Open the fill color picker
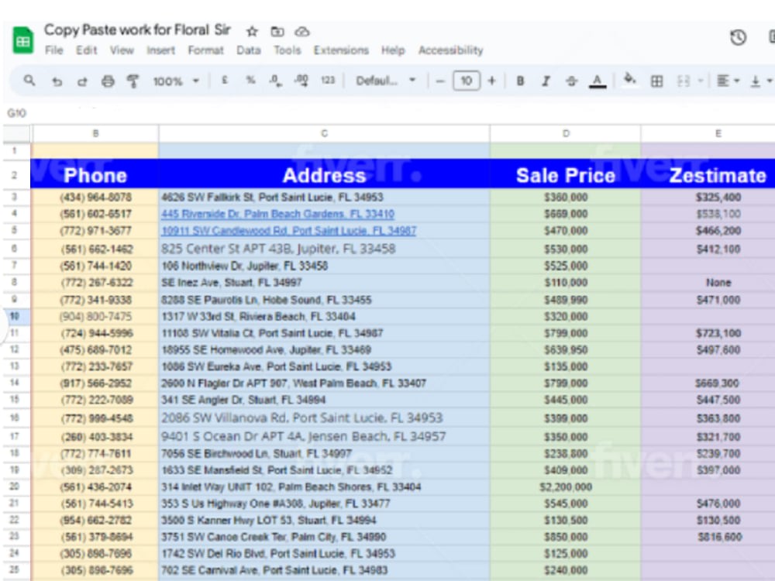This screenshot has width=775, height=581. coord(629,79)
